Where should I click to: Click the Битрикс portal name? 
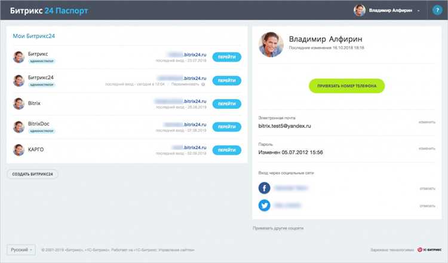[38, 54]
